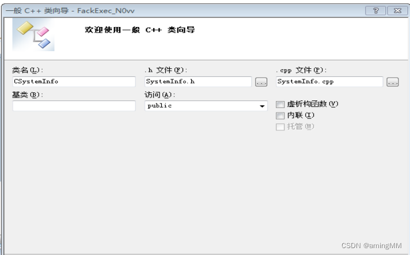Click the class name field containing CSystemInfo
Screen dimensions: 410x255
click(x=74, y=82)
